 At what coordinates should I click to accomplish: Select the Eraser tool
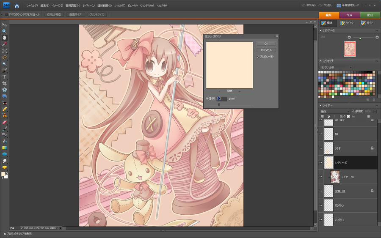coord(4,122)
